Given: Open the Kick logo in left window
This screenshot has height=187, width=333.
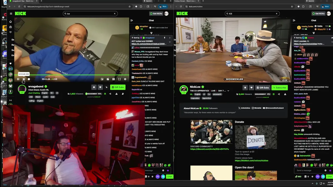Looking at the screenshot, I should pyautogui.click(x=20, y=14).
